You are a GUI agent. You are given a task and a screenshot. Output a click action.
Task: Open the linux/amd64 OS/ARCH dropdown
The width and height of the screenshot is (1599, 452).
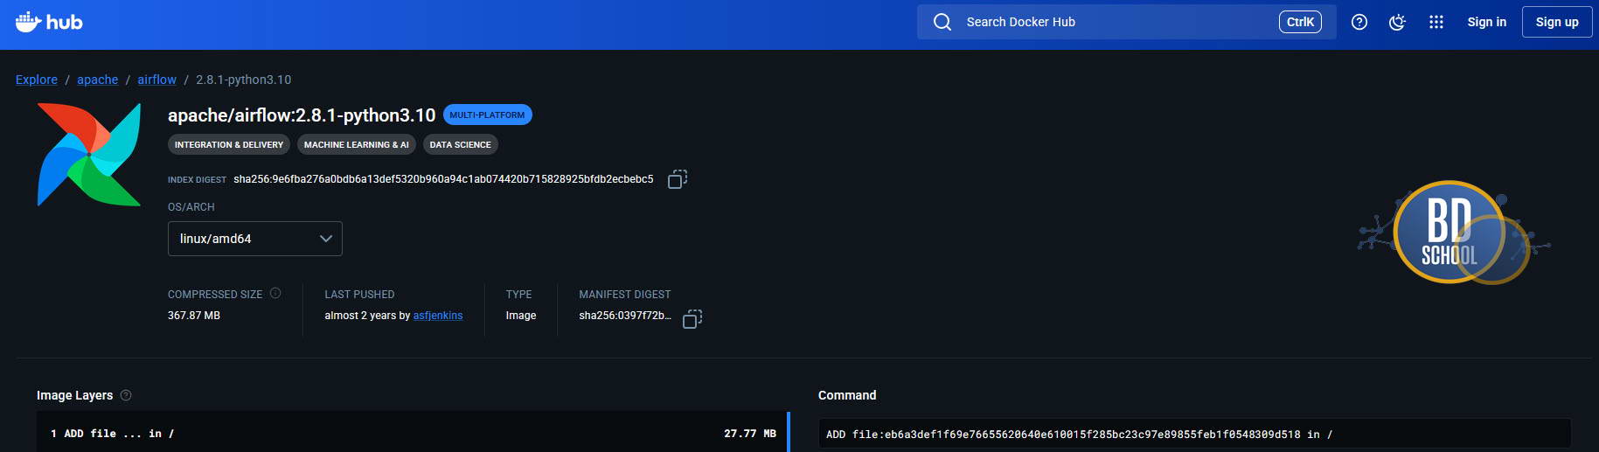255,239
